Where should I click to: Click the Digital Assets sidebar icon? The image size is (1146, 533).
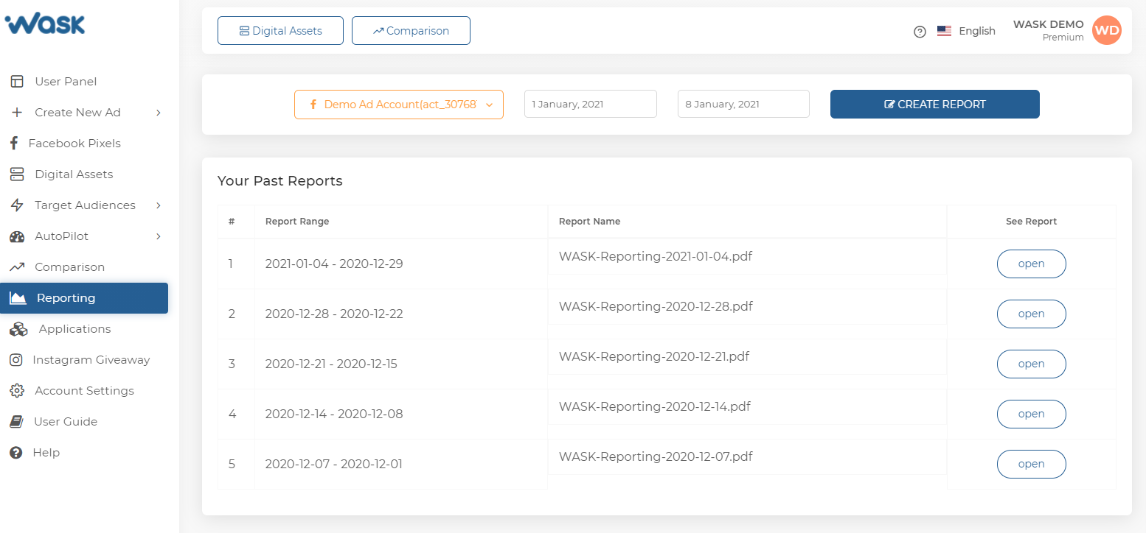tap(17, 174)
